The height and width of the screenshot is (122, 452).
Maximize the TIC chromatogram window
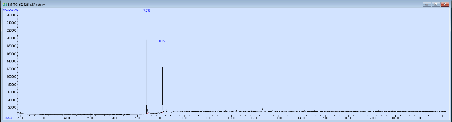click(x=436, y=4)
